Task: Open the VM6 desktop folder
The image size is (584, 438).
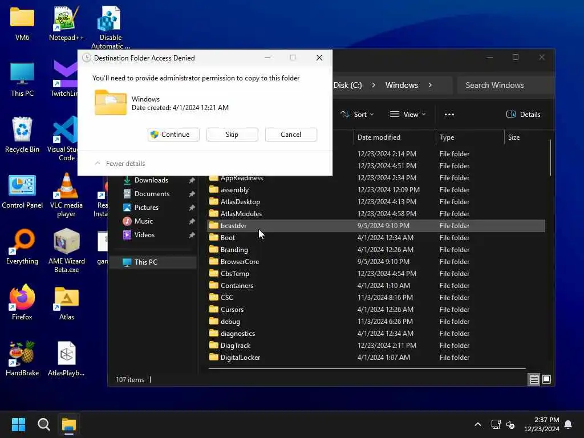Action: coord(22,23)
